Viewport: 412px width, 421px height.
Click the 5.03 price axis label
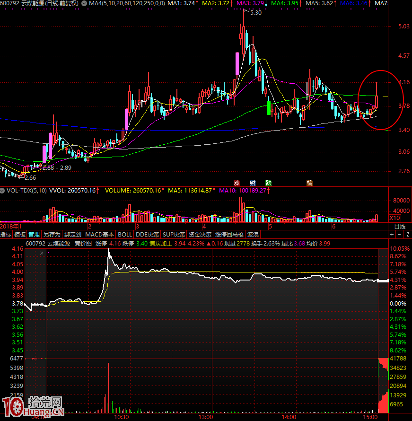click(404, 26)
